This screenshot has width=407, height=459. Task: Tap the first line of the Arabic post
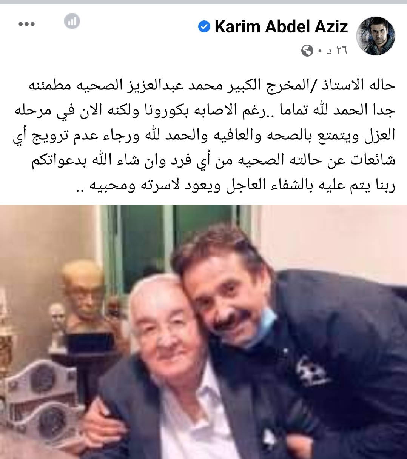tap(212, 85)
